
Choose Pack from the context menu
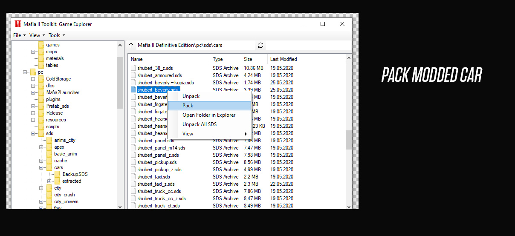tap(209, 106)
